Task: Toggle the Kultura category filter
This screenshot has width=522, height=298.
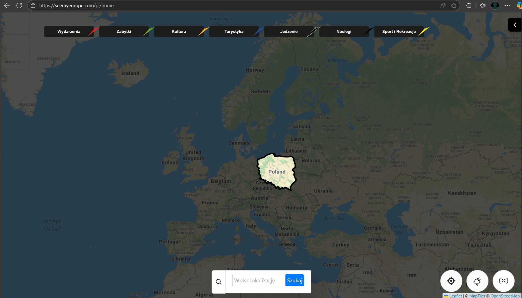Action: (179, 31)
